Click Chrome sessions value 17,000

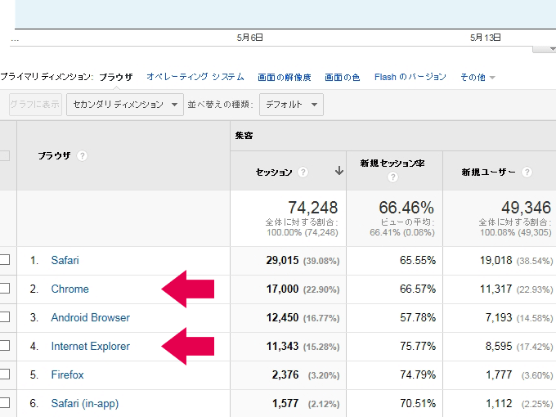point(283,289)
